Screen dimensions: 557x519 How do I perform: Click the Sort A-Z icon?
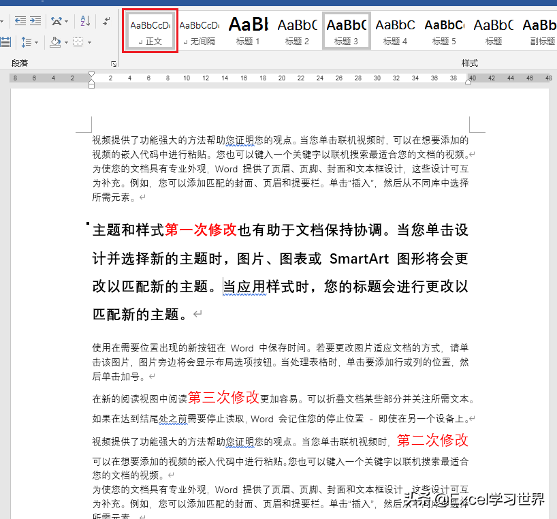84,21
